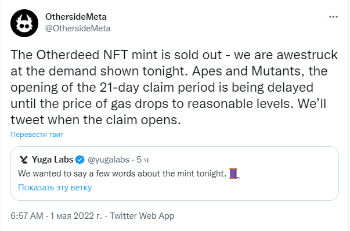350x231 pixels.
Task: Click the 1 мая 2022 г. date link
Action: pos(76,216)
